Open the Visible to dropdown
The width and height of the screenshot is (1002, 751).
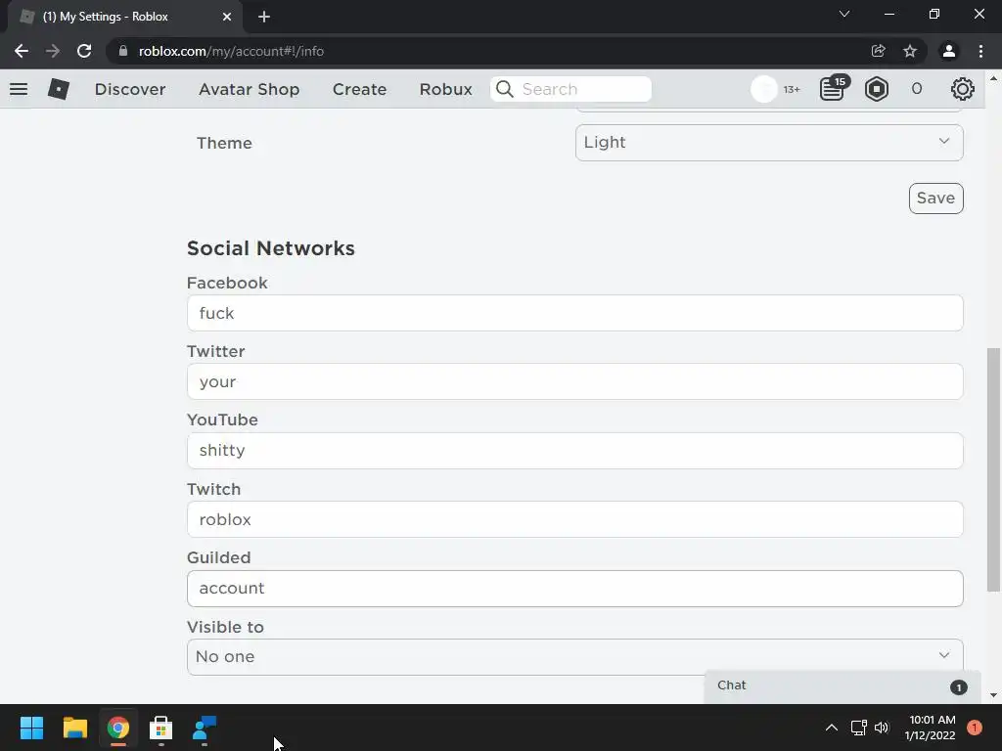[x=574, y=656]
